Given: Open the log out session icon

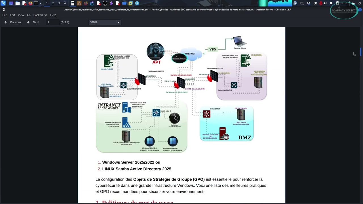Looking at the screenshot, I should point(360,3).
